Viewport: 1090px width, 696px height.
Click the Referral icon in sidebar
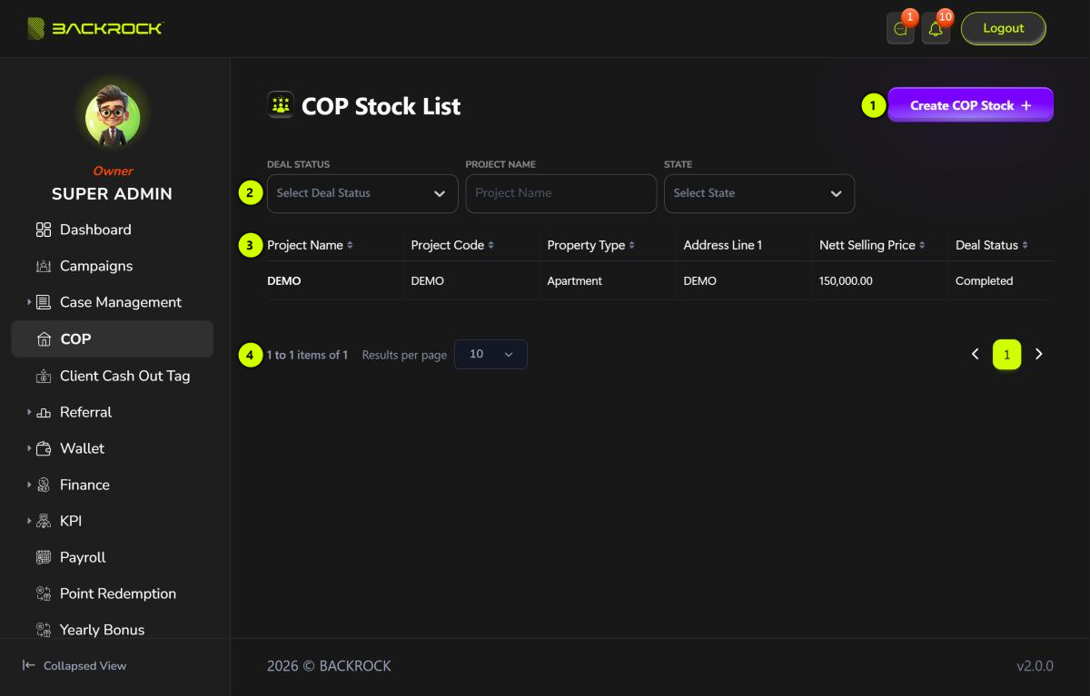coord(44,412)
